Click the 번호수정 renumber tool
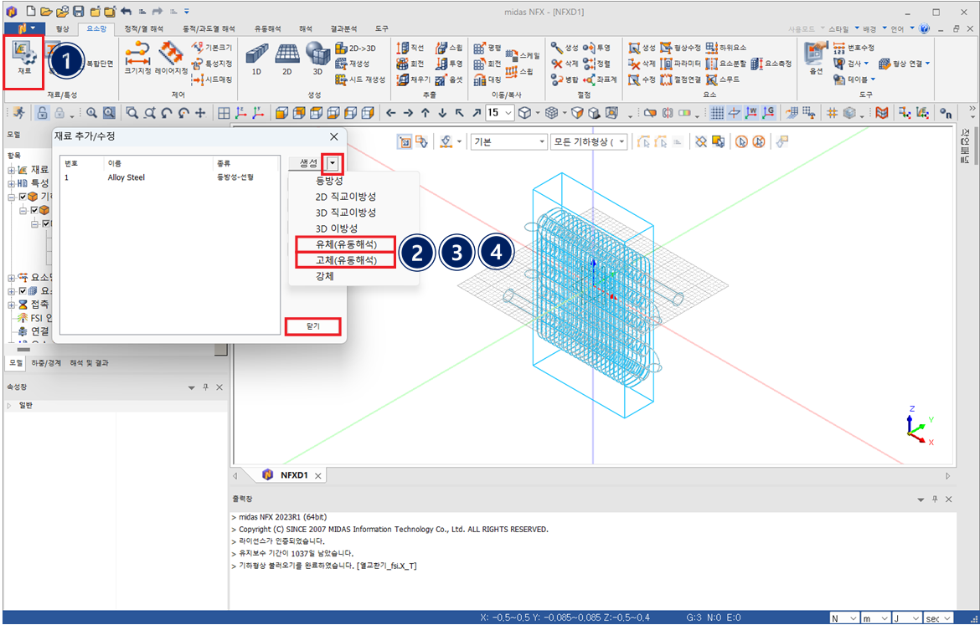The width and height of the screenshot is (980, 625). 854,48
